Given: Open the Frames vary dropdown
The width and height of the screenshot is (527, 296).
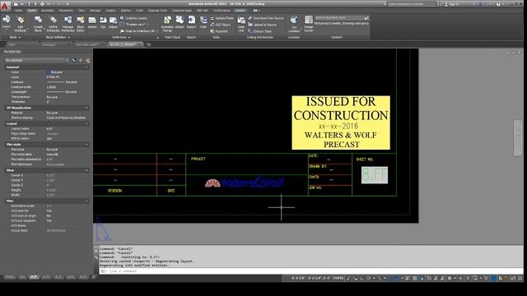Looking at the screenshot, I should 134,25.
